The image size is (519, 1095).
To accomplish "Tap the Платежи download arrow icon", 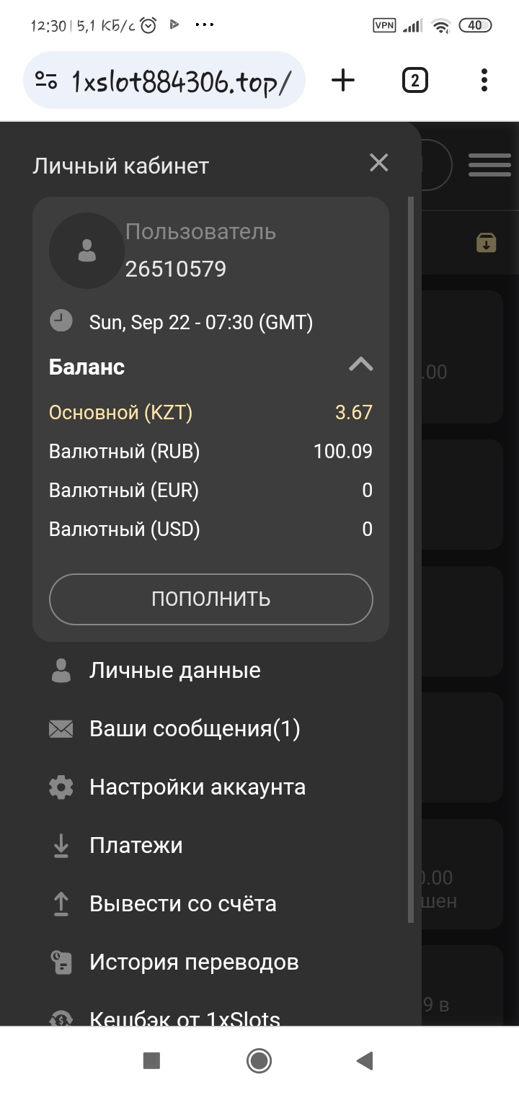I will pyautogui.click(x=61, y=846).
